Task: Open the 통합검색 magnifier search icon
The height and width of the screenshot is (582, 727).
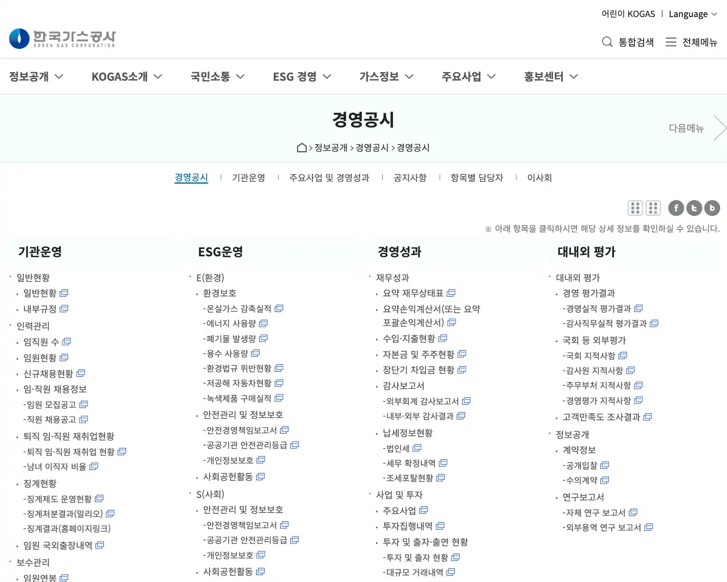Action: click(x=607, y=42)
